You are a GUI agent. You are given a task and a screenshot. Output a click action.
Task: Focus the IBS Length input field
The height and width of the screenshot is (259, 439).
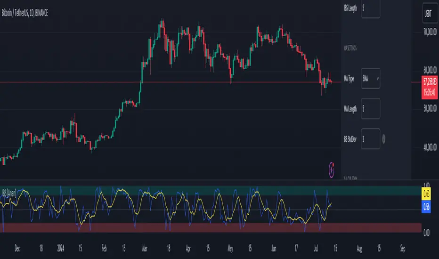click(370, 8)
